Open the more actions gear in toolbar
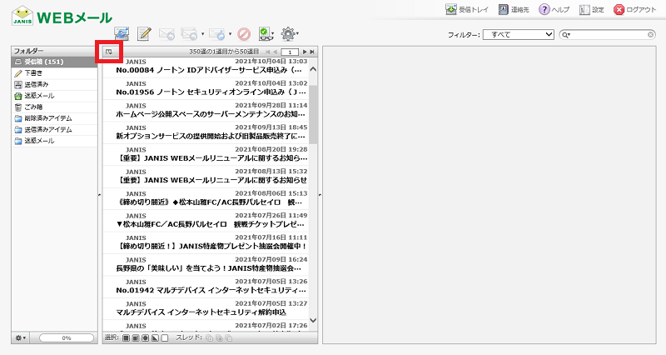Viewport: 666px width, 355px height. [x=289, y=33]
